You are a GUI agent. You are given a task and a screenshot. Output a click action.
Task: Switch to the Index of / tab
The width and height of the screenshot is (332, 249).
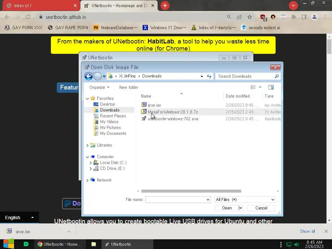(x=41, y=6)
